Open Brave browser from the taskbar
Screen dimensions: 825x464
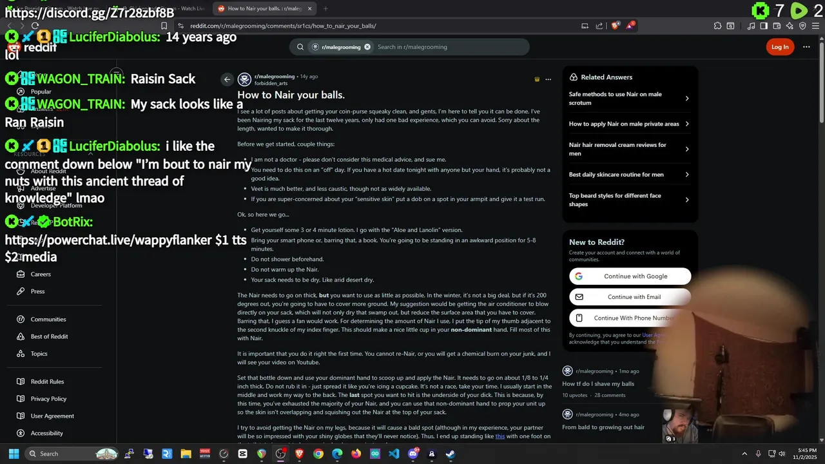[x=299, y=454]
